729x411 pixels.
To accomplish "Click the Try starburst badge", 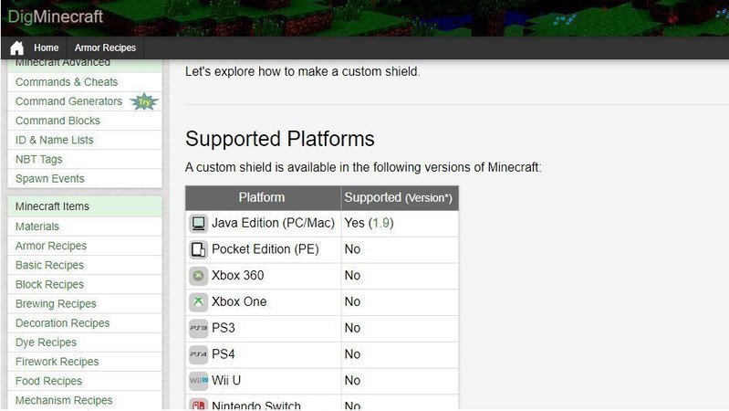I will pos(144,101).
